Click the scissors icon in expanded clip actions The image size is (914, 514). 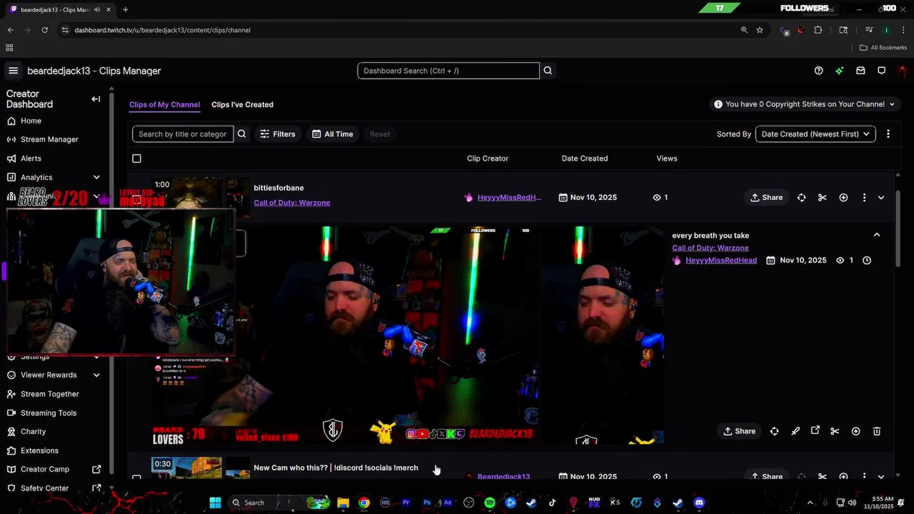[835, 431]
